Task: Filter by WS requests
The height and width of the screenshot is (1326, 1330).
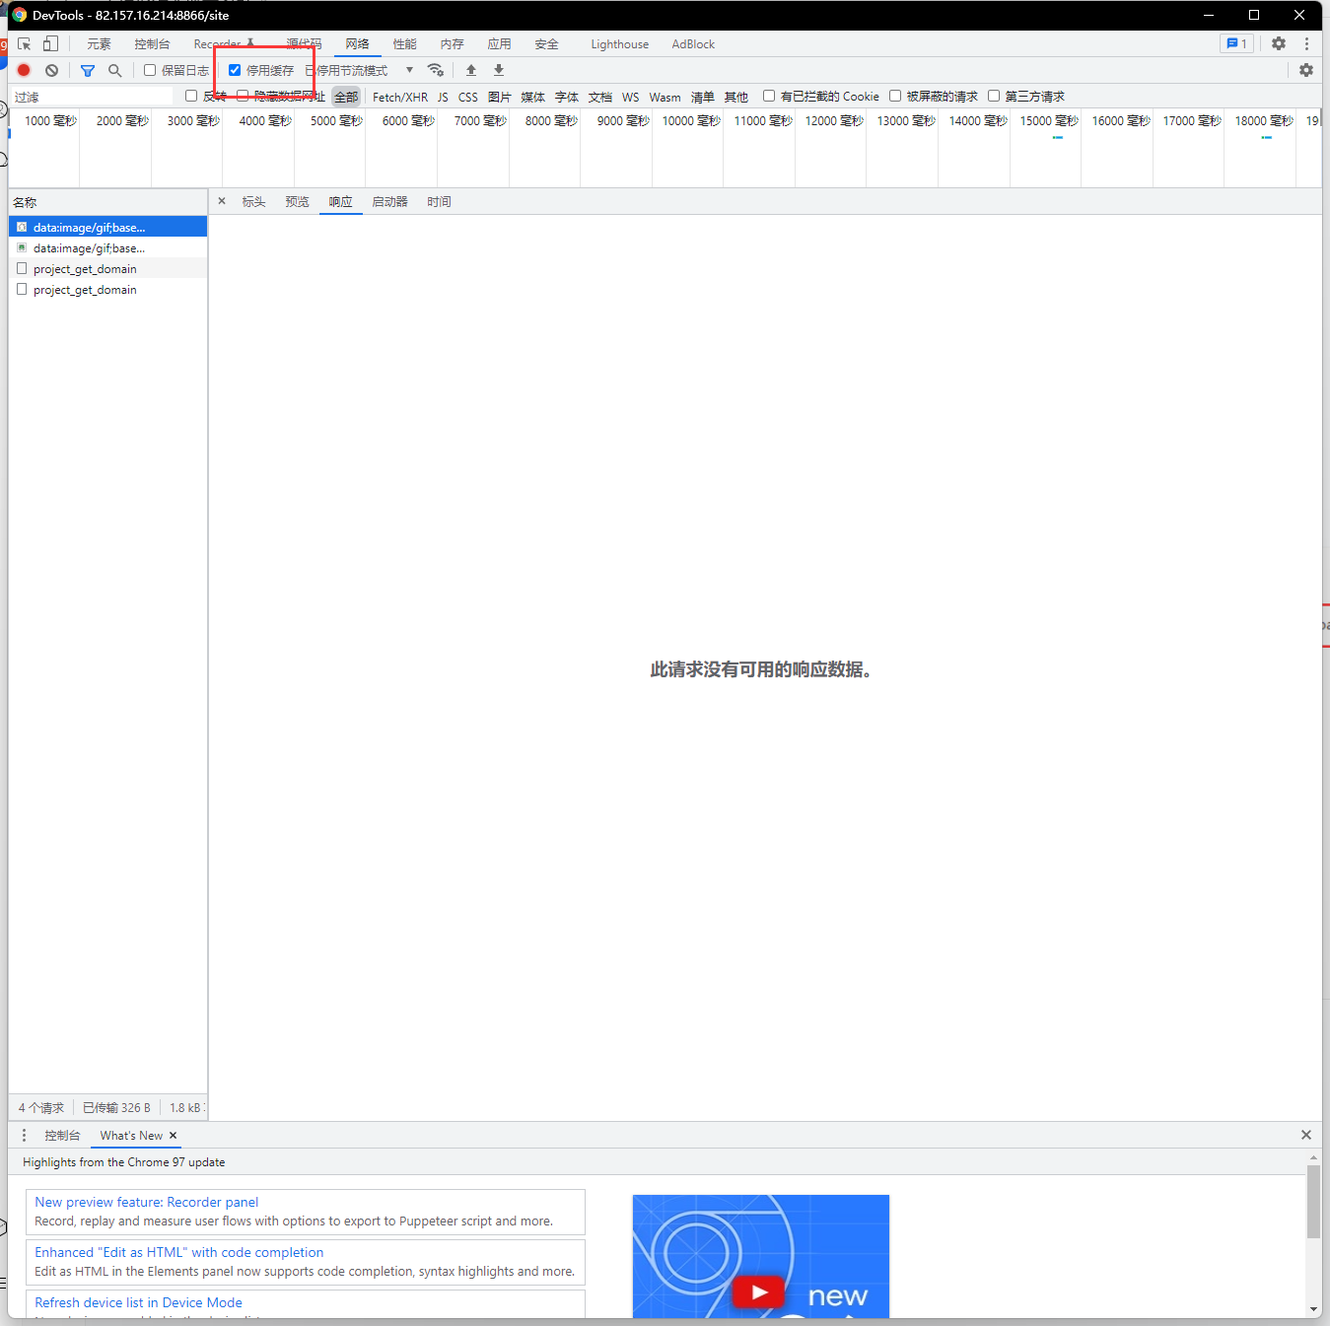Action: [x=630, y=97]
